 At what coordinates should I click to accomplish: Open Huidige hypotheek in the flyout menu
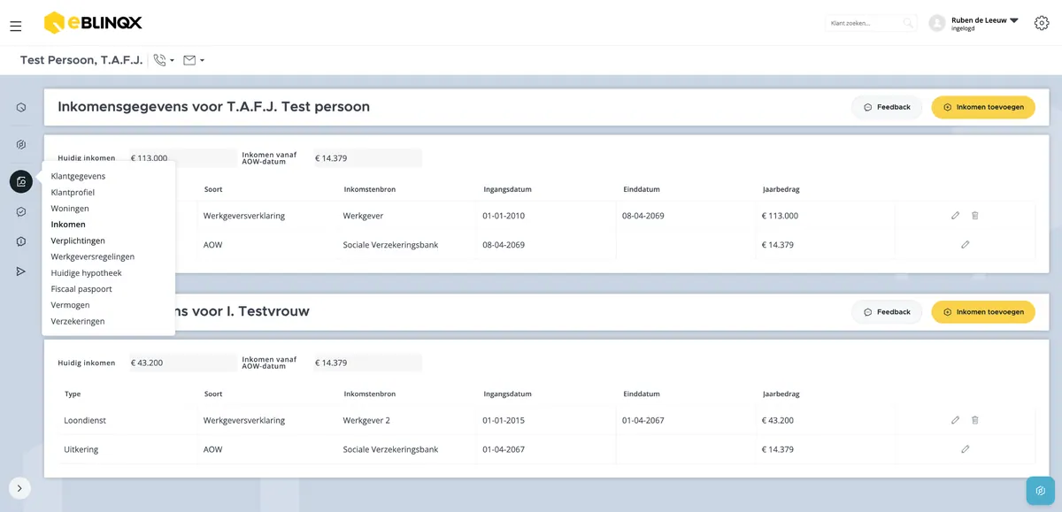87,273
